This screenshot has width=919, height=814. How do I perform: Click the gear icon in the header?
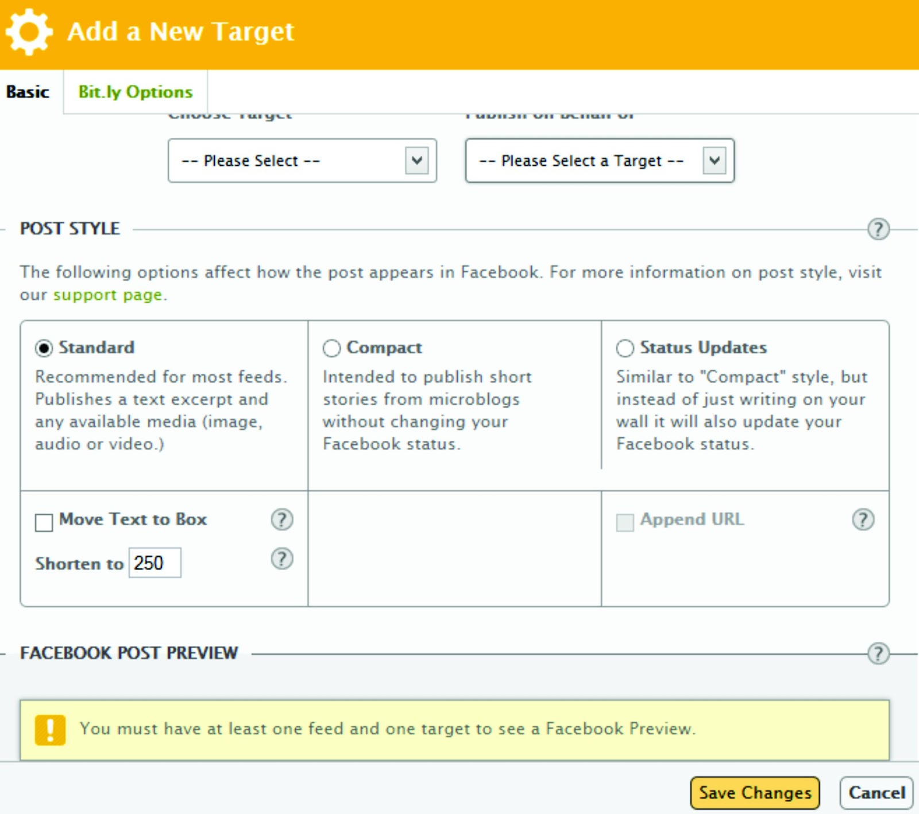pyautogui.click(x=29, y=32)
